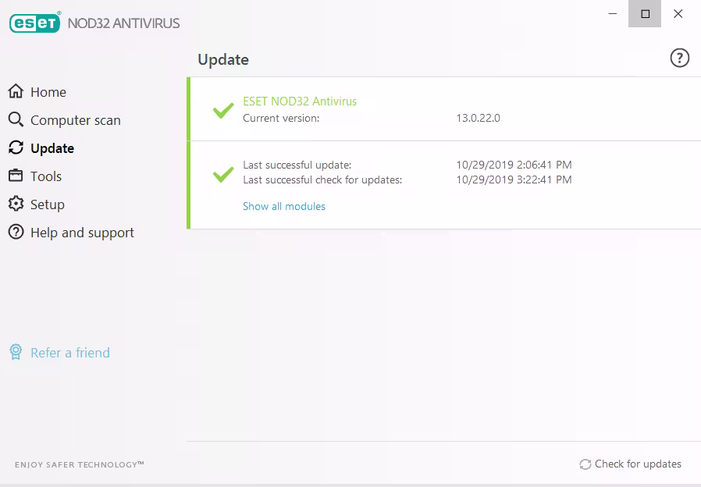The image size is (701, 487).
Task: Go to the Tools menu label
Action: coord(46,176)
